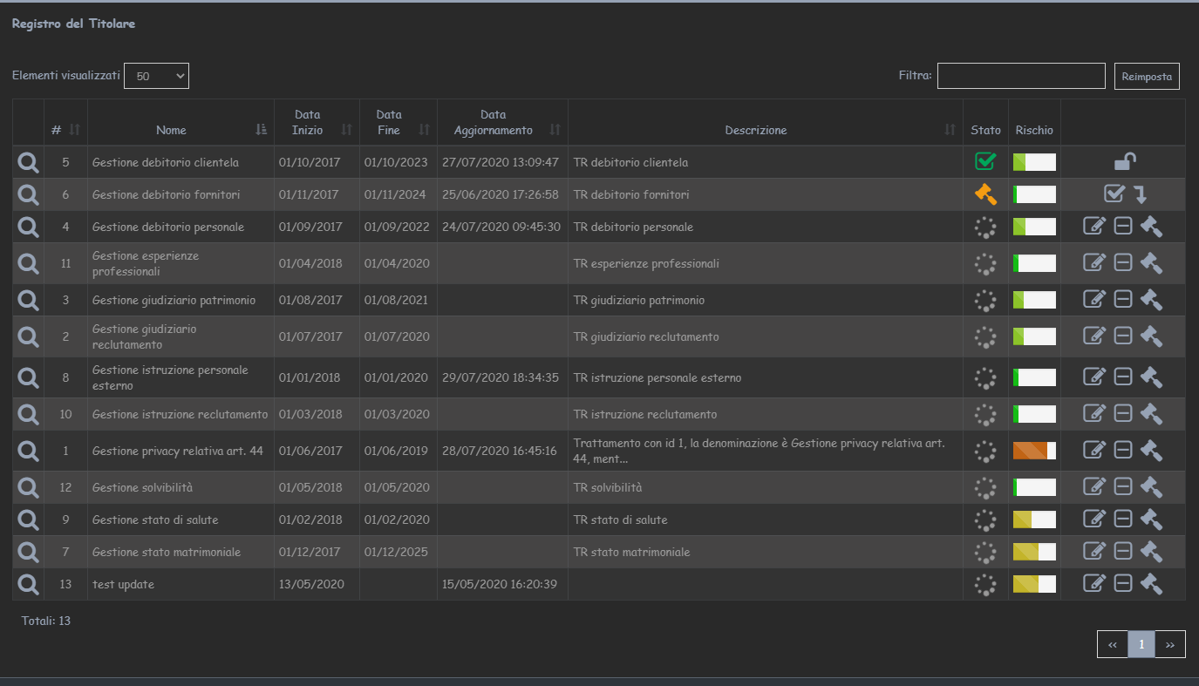
Task: Click gavel icon for Gestione debitorio personale
Action: 1151,227
